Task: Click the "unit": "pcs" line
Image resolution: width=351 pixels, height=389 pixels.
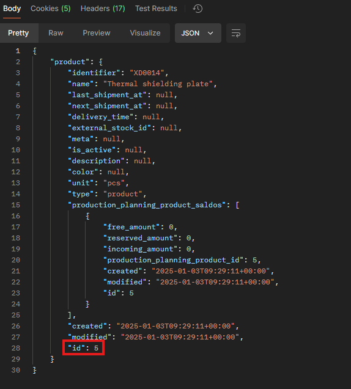Action: point(98,183)
